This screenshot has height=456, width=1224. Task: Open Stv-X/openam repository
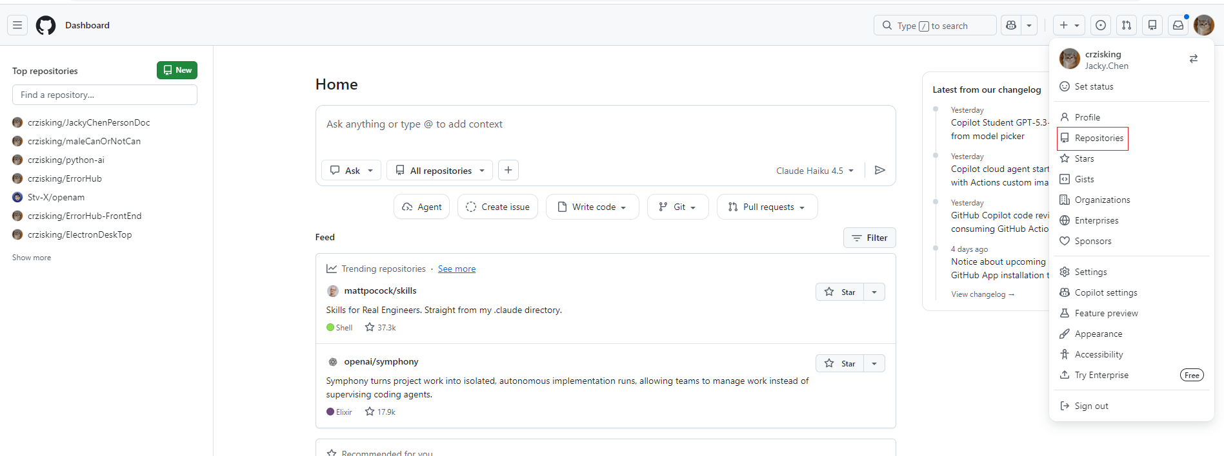56,197
